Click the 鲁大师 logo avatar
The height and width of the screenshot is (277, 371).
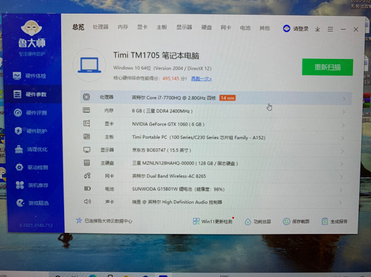tap(31, 28)
